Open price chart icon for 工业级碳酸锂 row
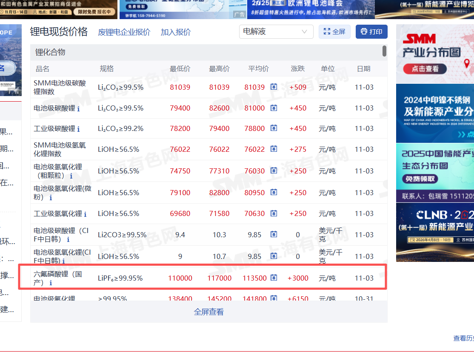Viewport: 474px width, 355px height. (x=274, y=128)
